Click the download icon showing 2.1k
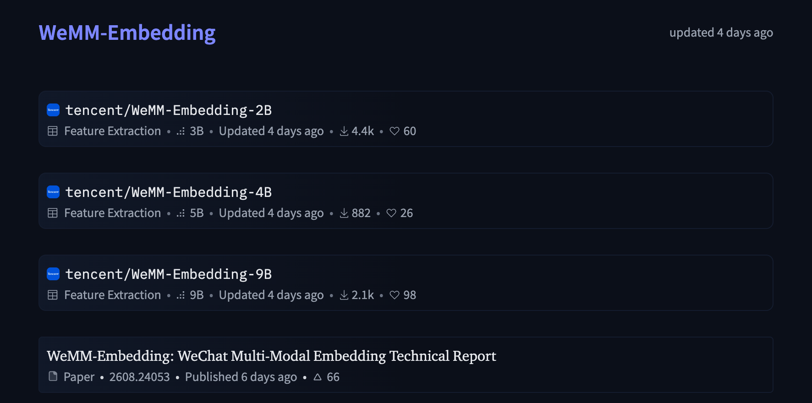The image size is (812, 403). tap(344, 295)
